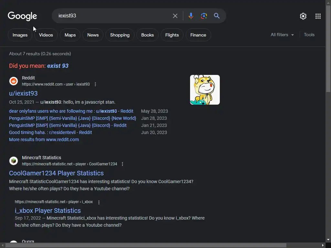Open PenguinSMP link dated Jan 21, 2023
This screenshot has width=331, height=248.
tap(68, 126)
